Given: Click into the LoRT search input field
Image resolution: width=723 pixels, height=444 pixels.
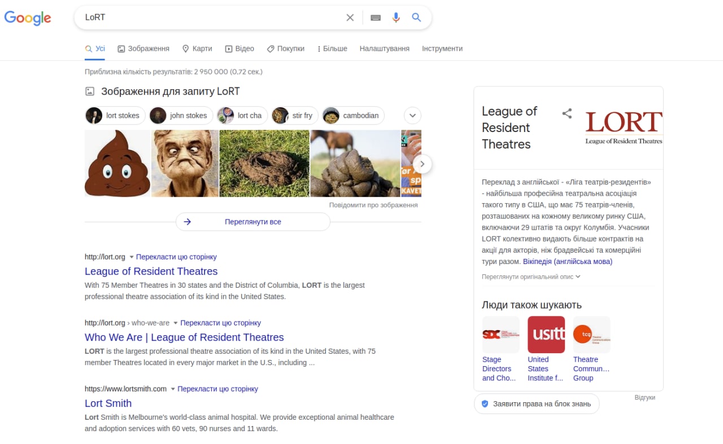Looking at the screenshot, I should coord(212,17).
